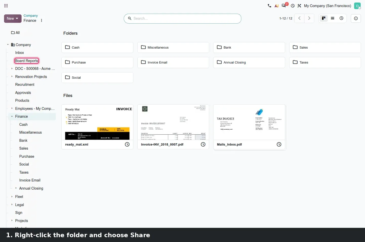Open the Bank folder card
Viewport: 365px width, 242px height.
coord(249,47)
